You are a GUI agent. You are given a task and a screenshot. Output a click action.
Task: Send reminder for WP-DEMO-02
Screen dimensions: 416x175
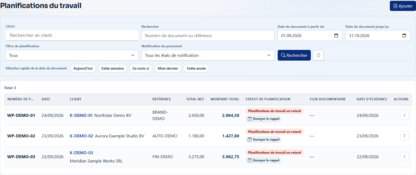pyautogui.click(x=264, y=140)
